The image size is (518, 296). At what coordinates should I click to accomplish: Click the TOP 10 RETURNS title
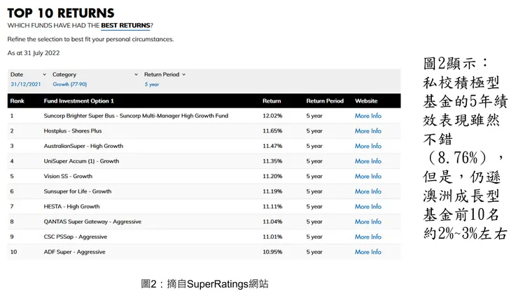click(61, 13)
